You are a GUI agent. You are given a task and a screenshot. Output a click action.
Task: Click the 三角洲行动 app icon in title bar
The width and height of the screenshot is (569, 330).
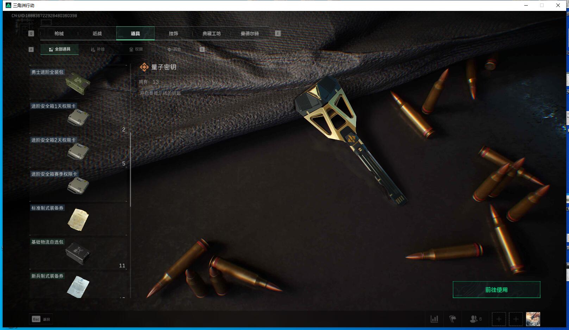8,5
